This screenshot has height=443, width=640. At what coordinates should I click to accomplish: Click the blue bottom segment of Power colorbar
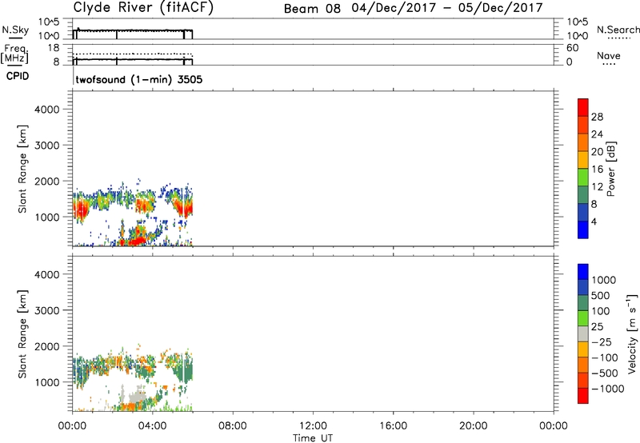(583, 229)
